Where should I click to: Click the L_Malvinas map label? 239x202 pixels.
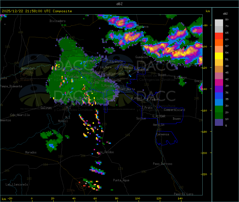tap(105, 98)
